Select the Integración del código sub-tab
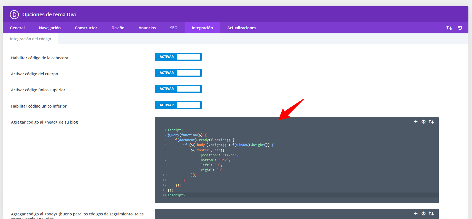472x219 pixels. pos(30,39)
